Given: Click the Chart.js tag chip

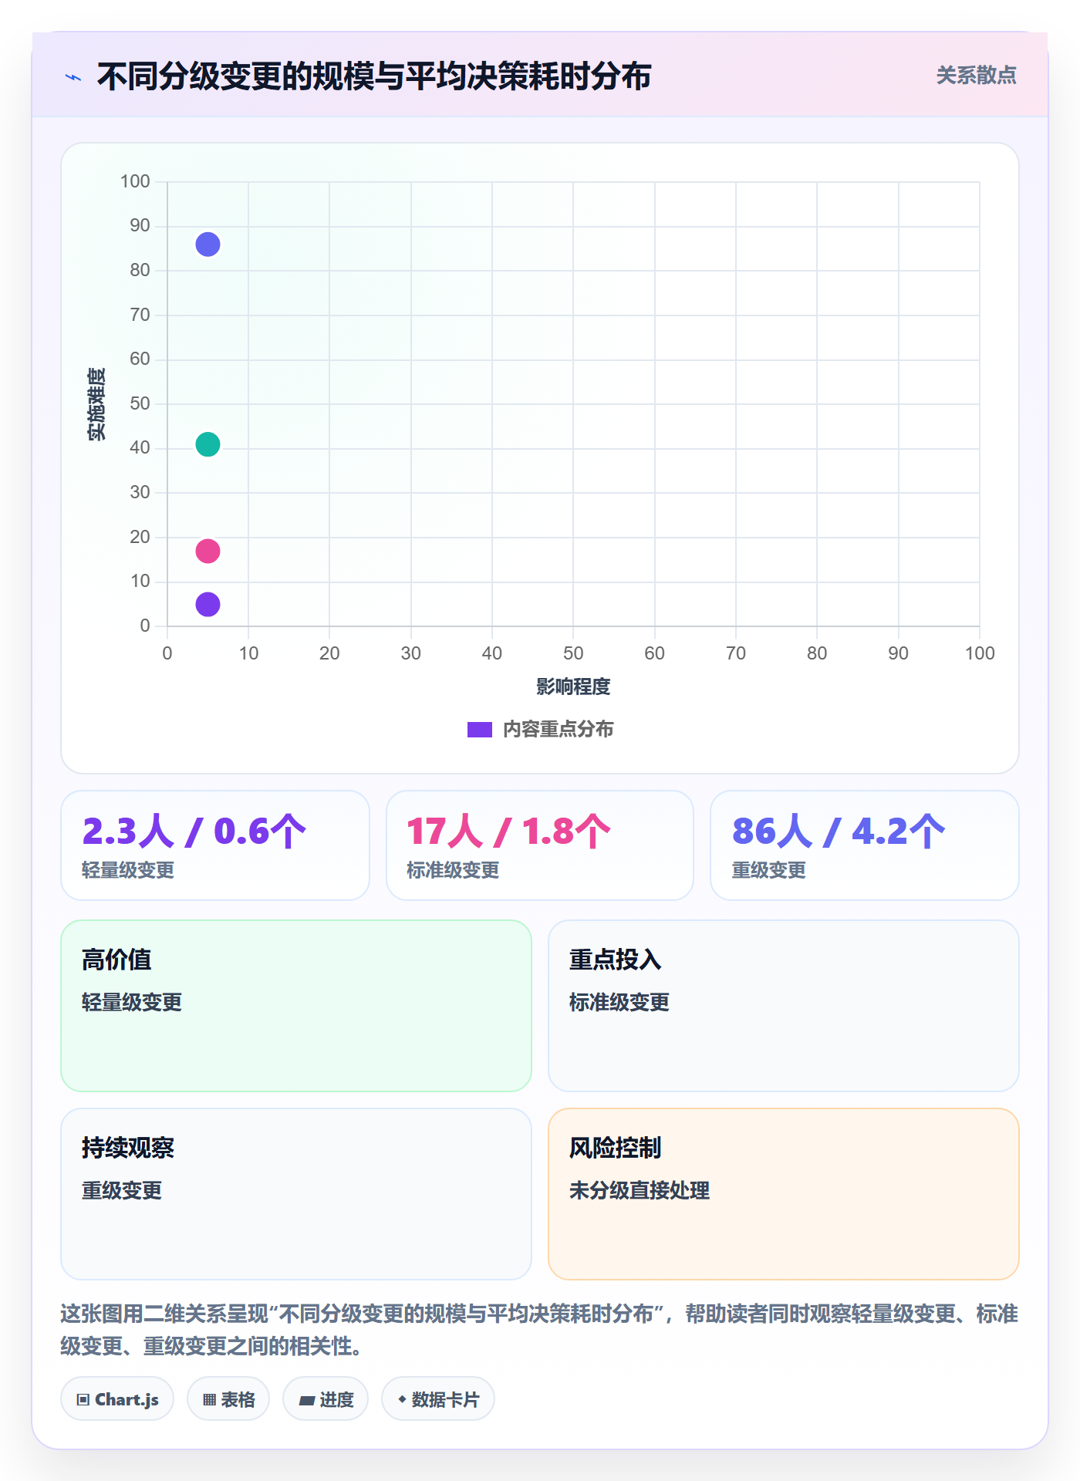Looking at the screenshot, I should (x=117, y=1399).
